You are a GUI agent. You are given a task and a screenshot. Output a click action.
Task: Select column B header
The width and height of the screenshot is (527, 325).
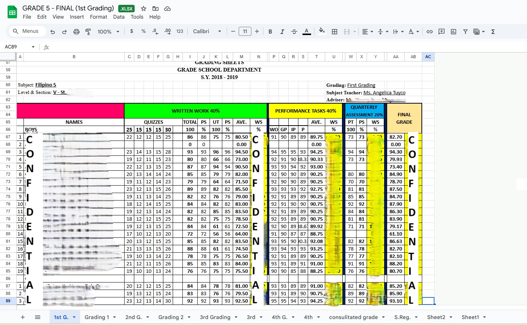click(x=74, y=57)
